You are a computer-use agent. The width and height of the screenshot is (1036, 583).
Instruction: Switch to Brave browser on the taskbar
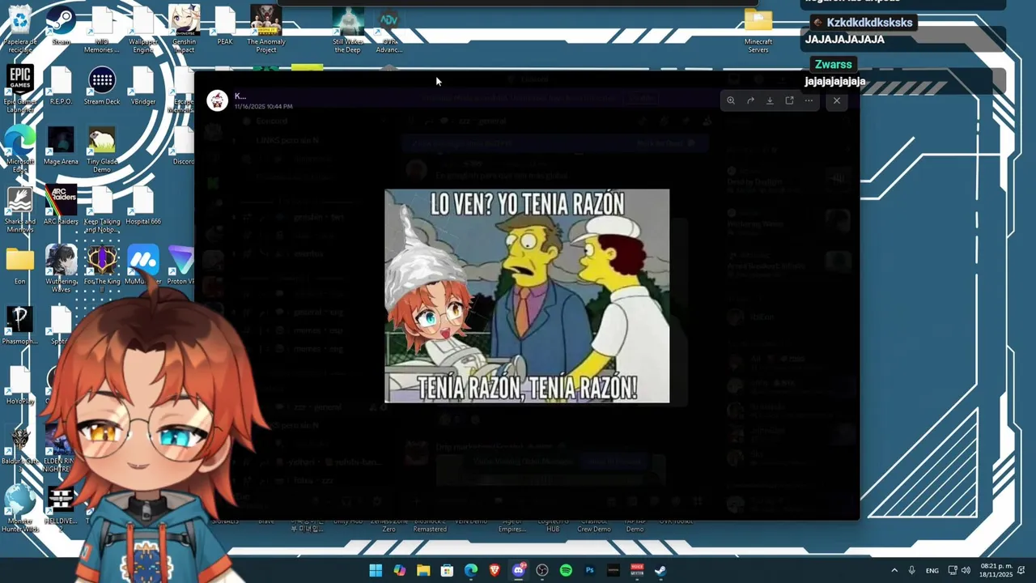495,570
